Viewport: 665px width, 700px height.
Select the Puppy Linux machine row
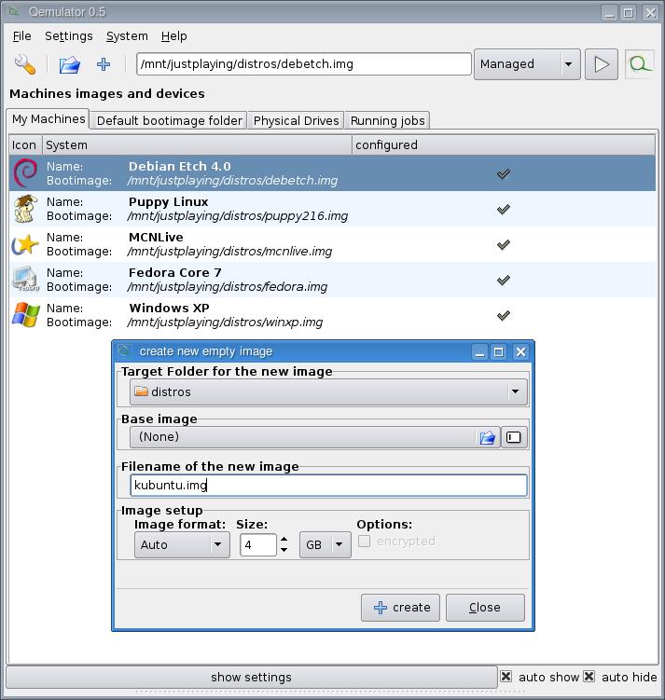pos(332,209)
